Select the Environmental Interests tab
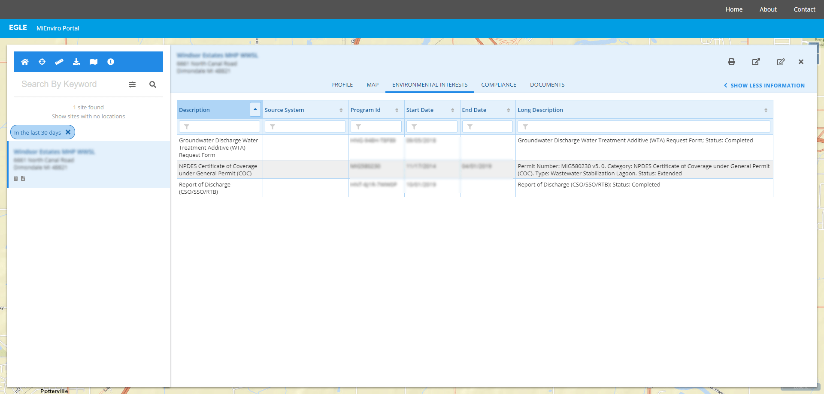Viewport: 824px width, 394px height. 430,85
